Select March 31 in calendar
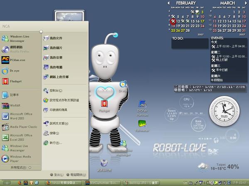 244,31
